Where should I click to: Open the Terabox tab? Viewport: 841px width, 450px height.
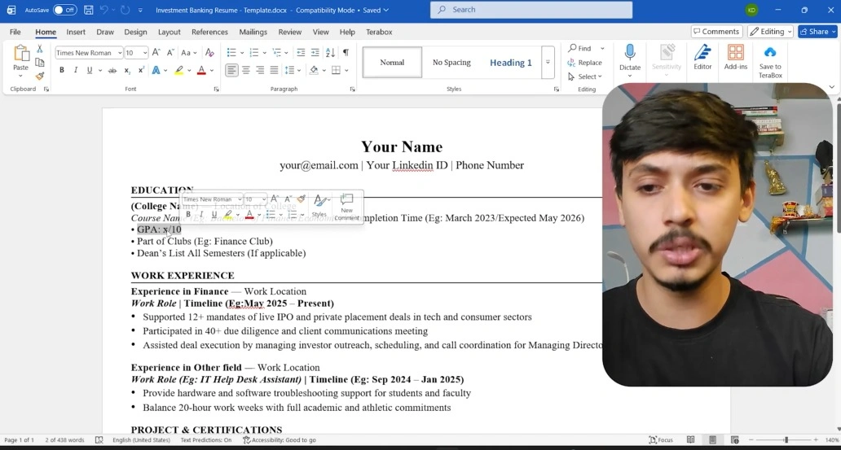tap(379, 32)
